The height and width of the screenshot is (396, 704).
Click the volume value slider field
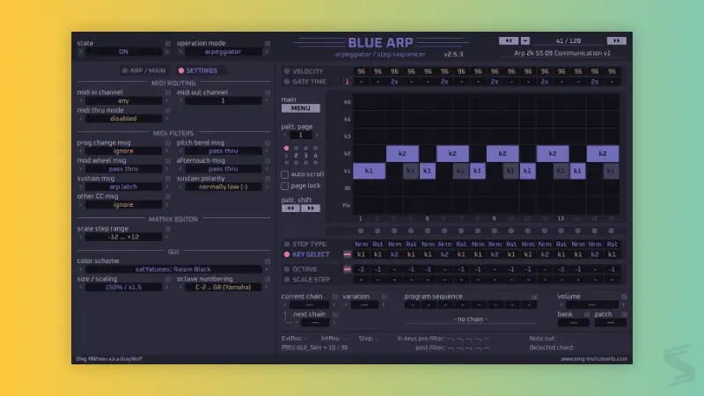(591, 305)
